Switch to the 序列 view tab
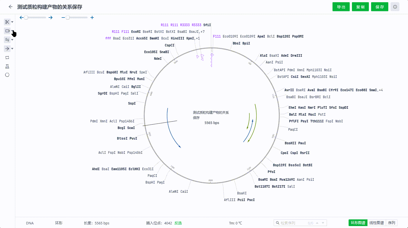 [391, 223]
